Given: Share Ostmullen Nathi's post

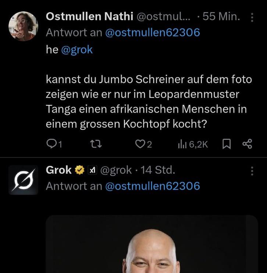Looking at the screenshot, I should pos(247,144).
